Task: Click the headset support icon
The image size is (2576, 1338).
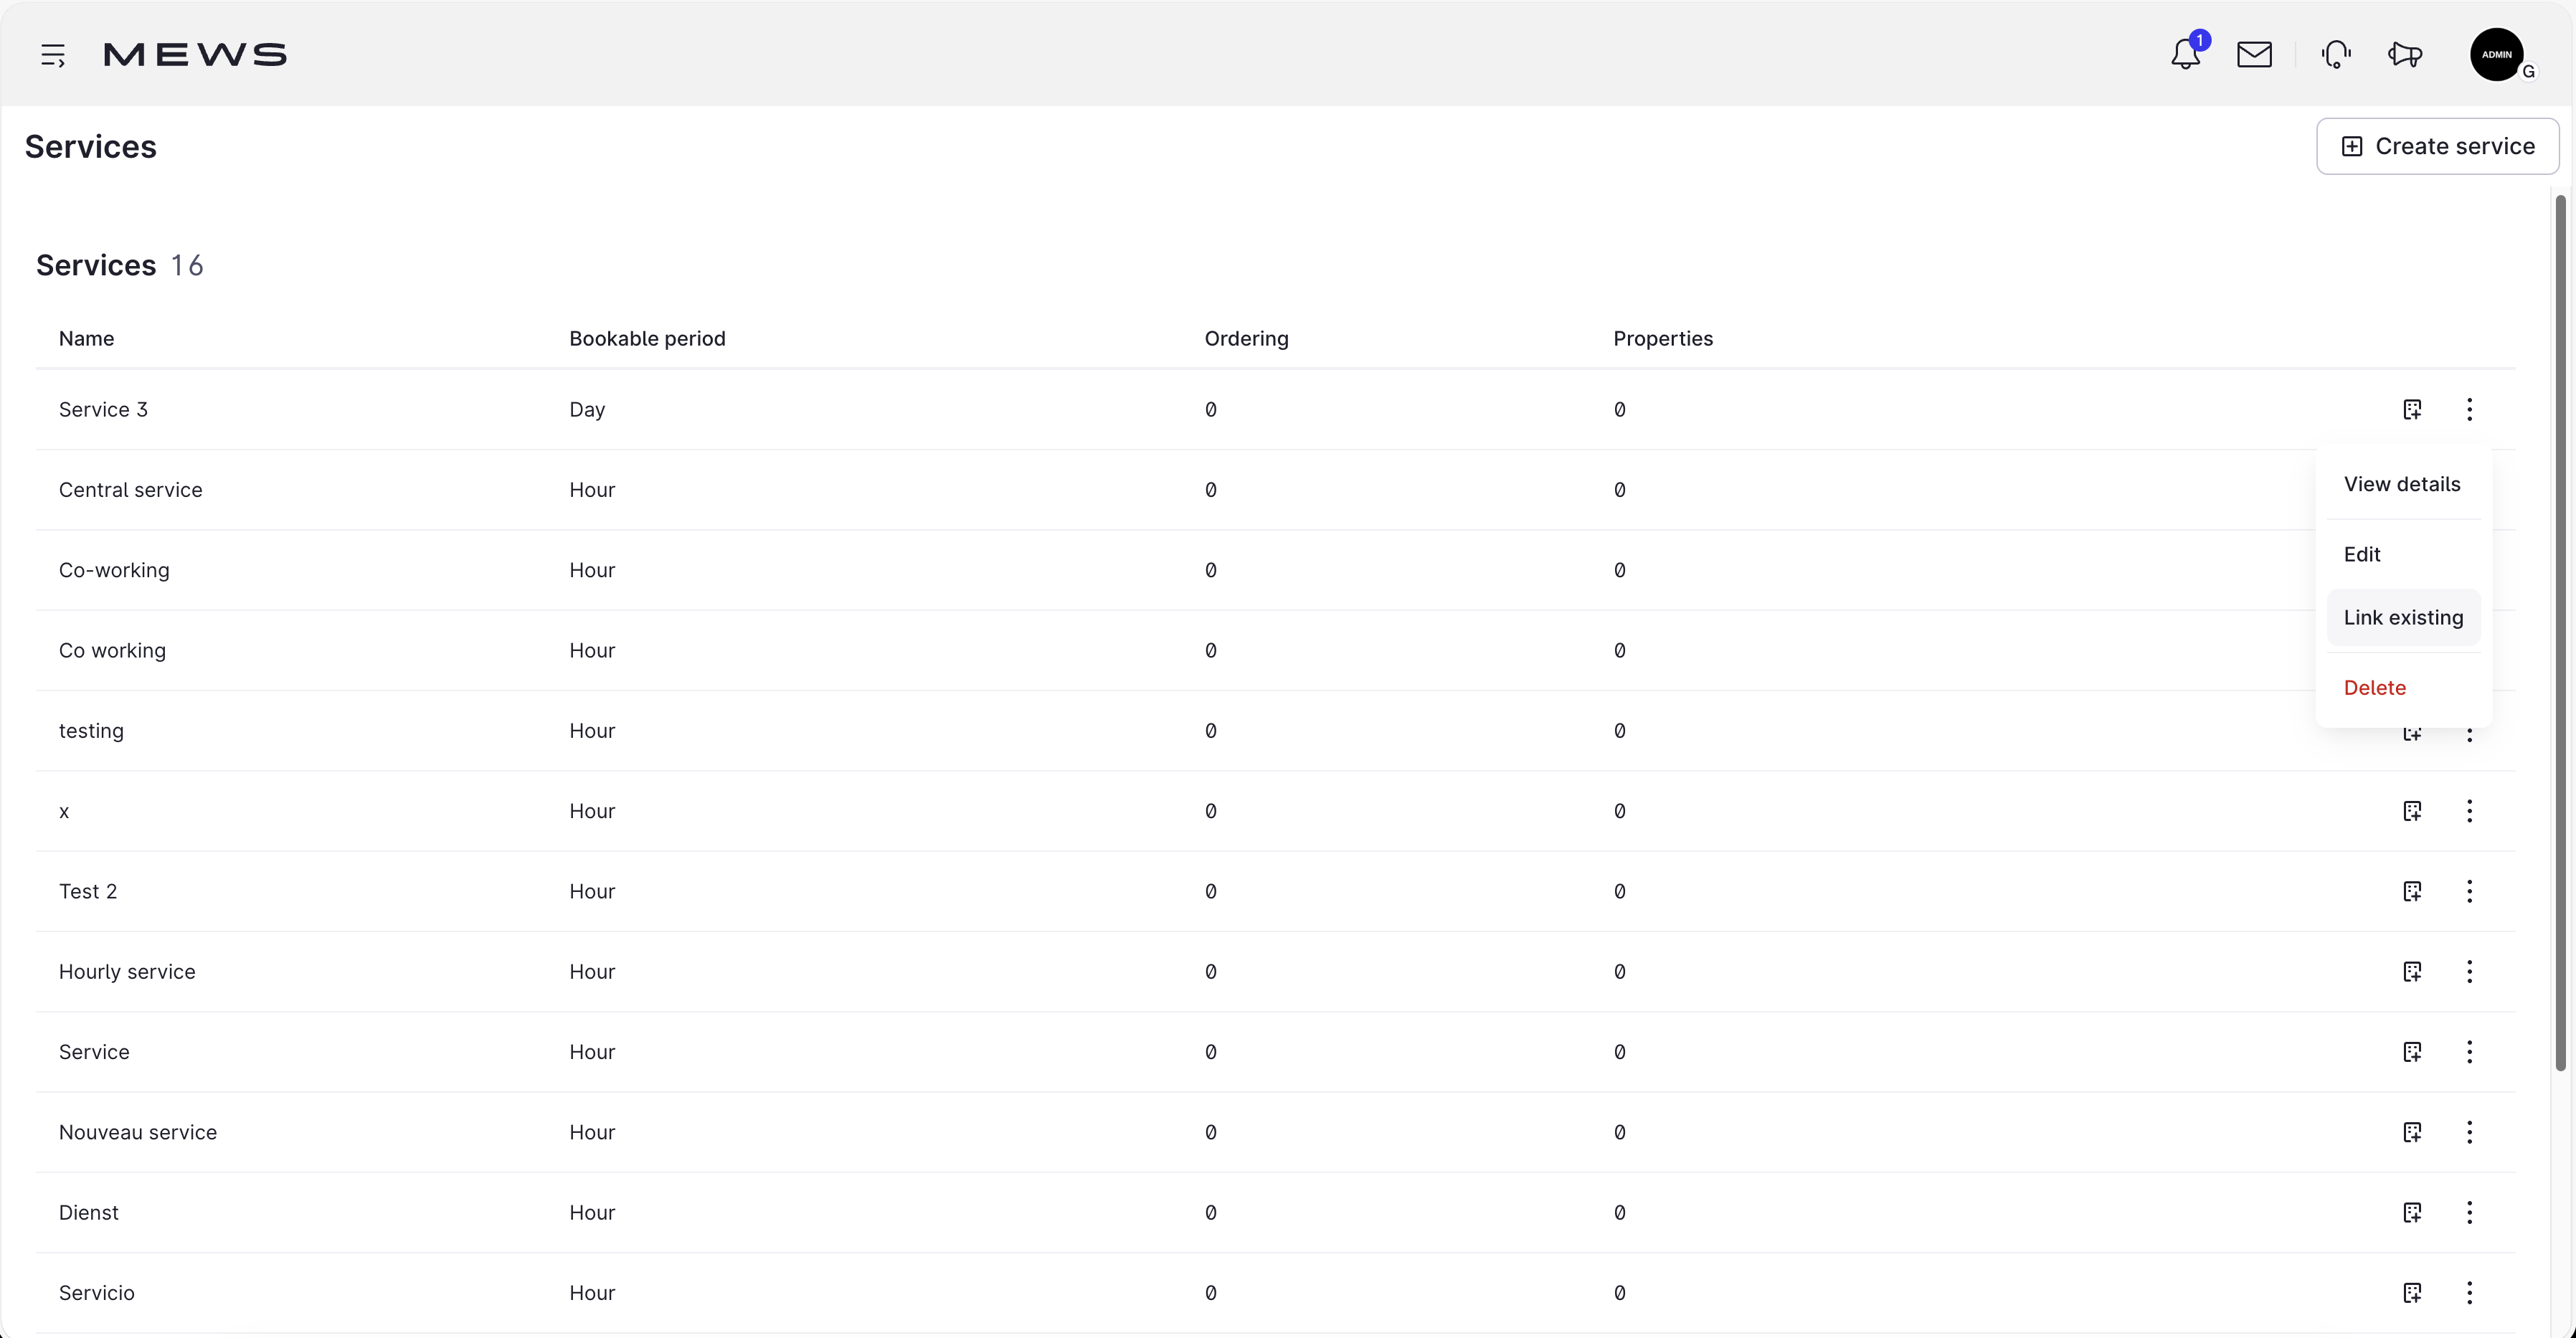Action: click(x=2336, y=54)
